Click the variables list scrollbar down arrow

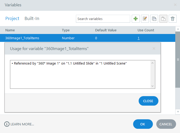point(178,112)
